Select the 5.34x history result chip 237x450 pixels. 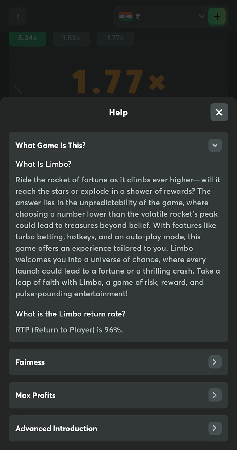(27, 38)
